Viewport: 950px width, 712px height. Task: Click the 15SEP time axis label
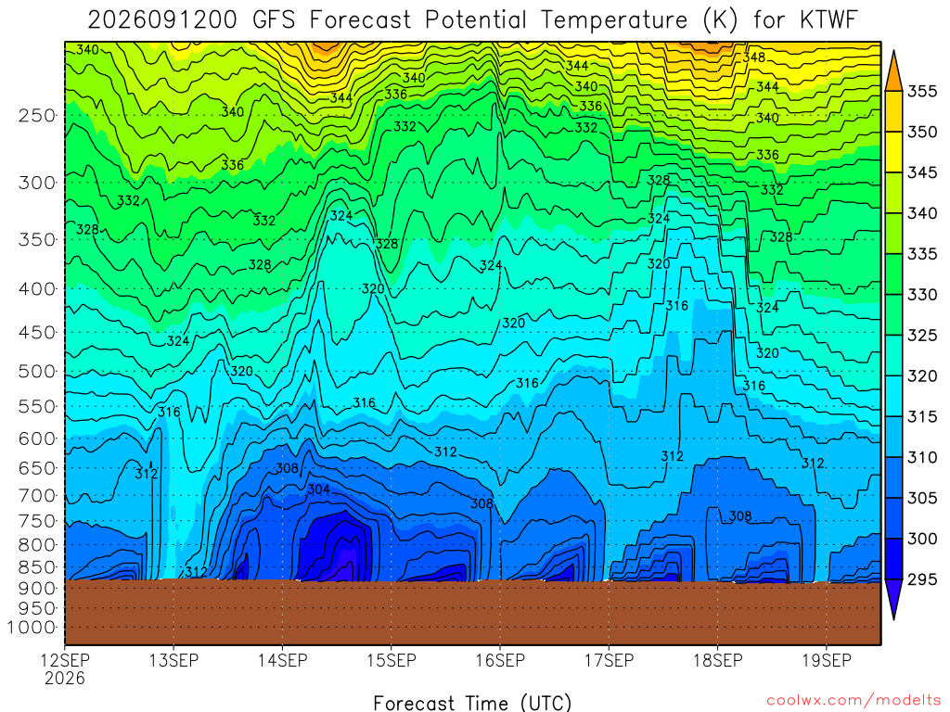click(392, 660)
